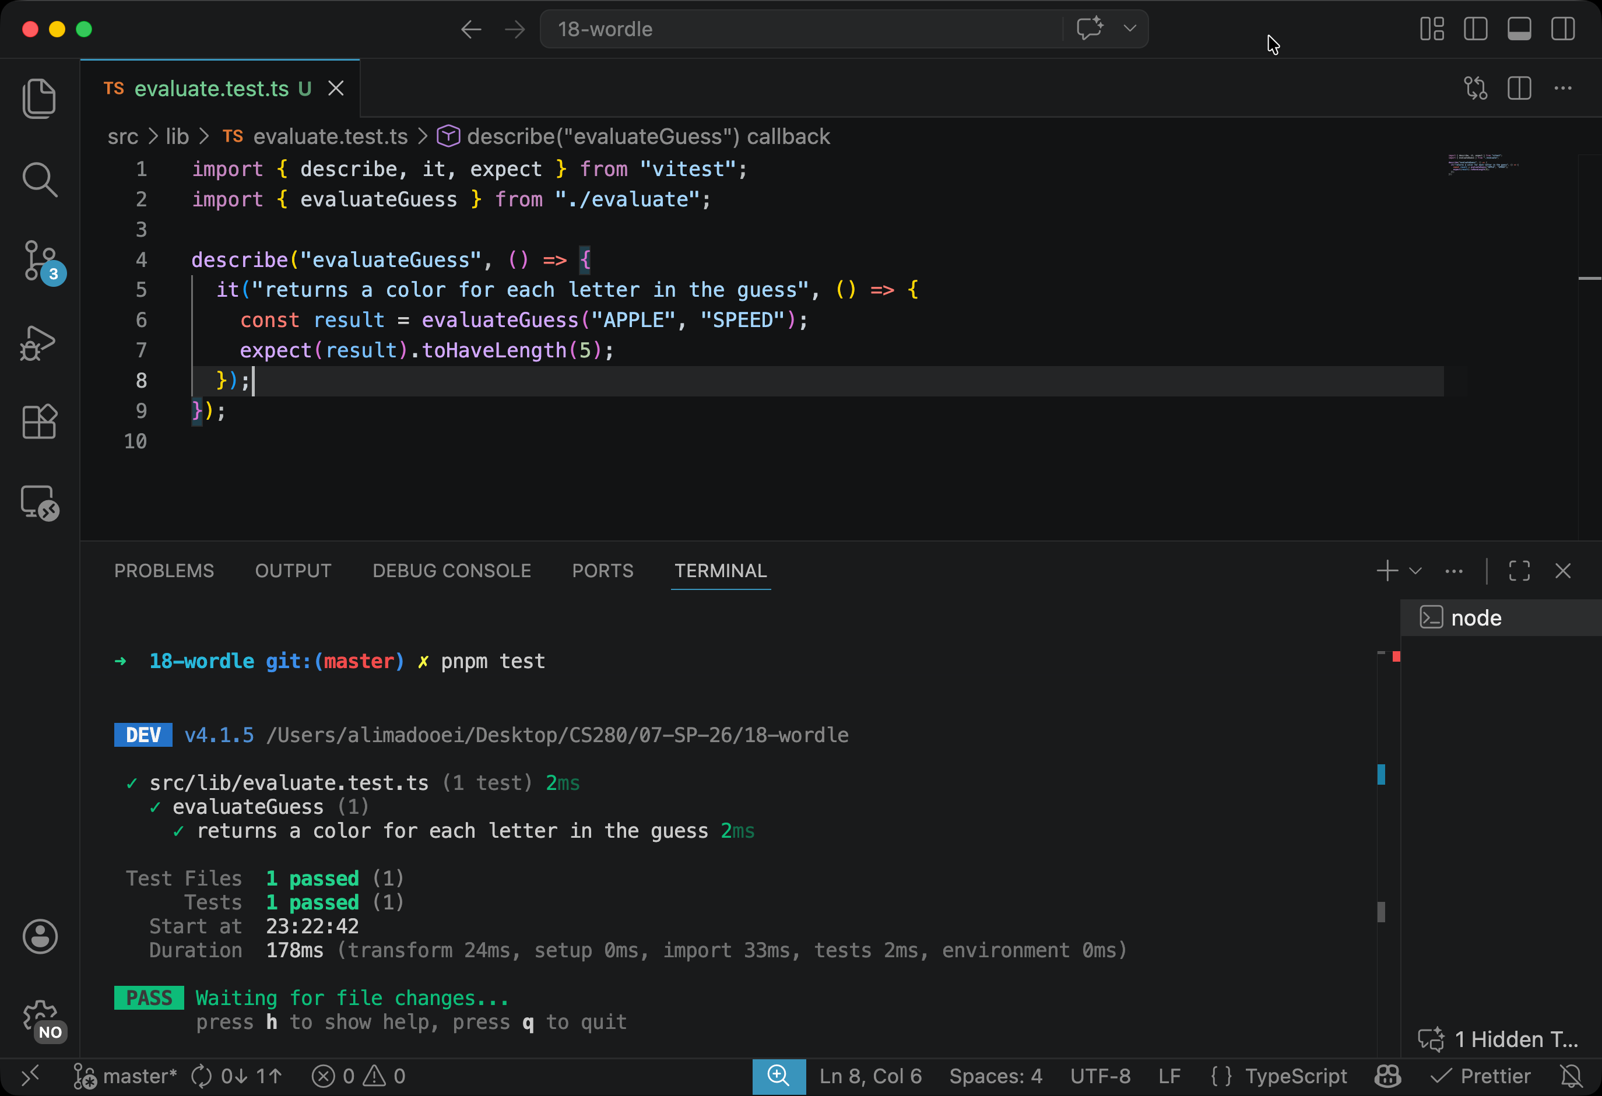Toggle notifications bell in status bar

[x=1572, y=1076]
